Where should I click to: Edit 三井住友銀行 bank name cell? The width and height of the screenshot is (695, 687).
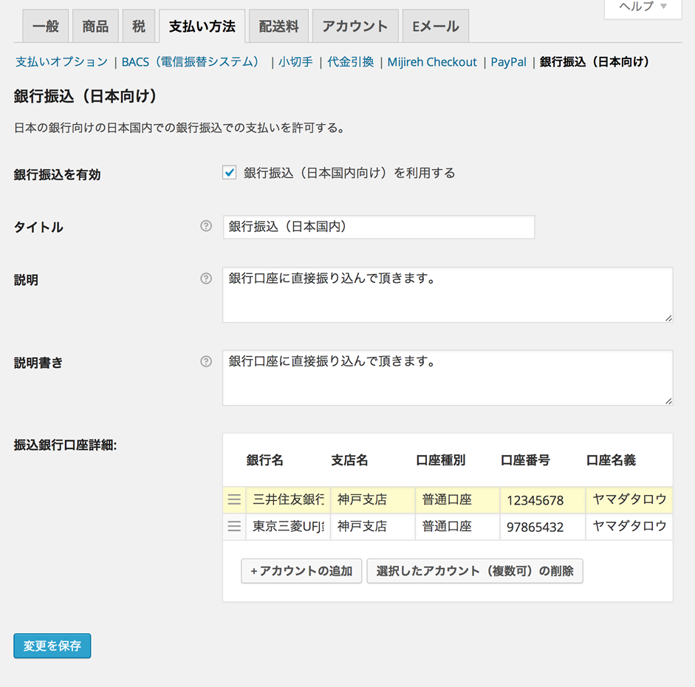pyautogui.click(x=288, y=499)
